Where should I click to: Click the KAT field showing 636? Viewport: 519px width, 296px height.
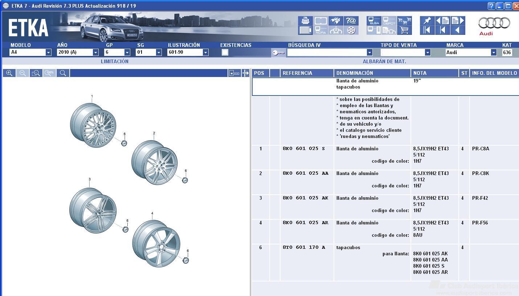507,52
